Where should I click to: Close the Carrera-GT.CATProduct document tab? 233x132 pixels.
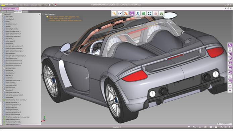point(17,9)
